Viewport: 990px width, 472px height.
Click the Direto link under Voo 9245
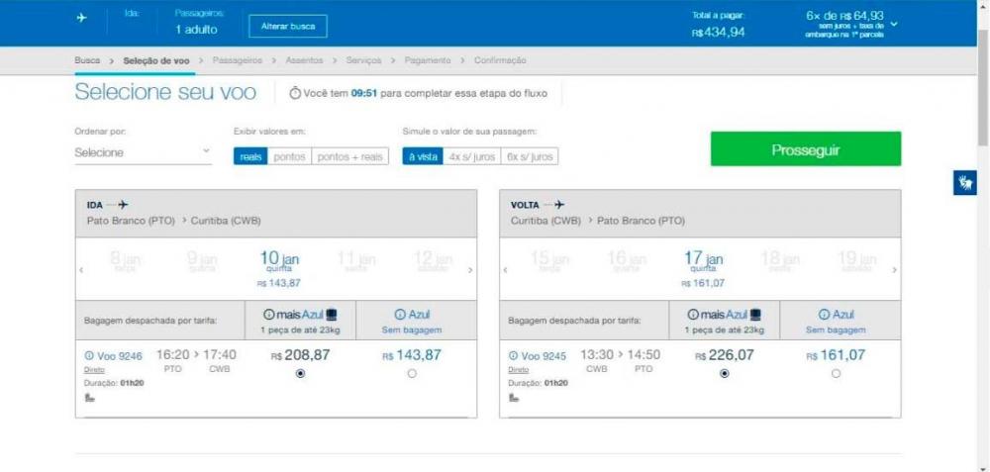coord(520,368)
